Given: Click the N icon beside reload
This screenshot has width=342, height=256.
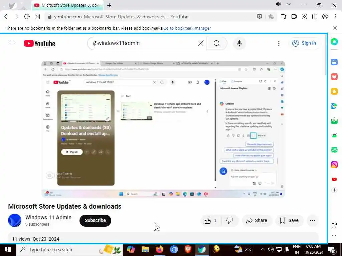Looking at the screenshot, I should (x=37, y=17).
